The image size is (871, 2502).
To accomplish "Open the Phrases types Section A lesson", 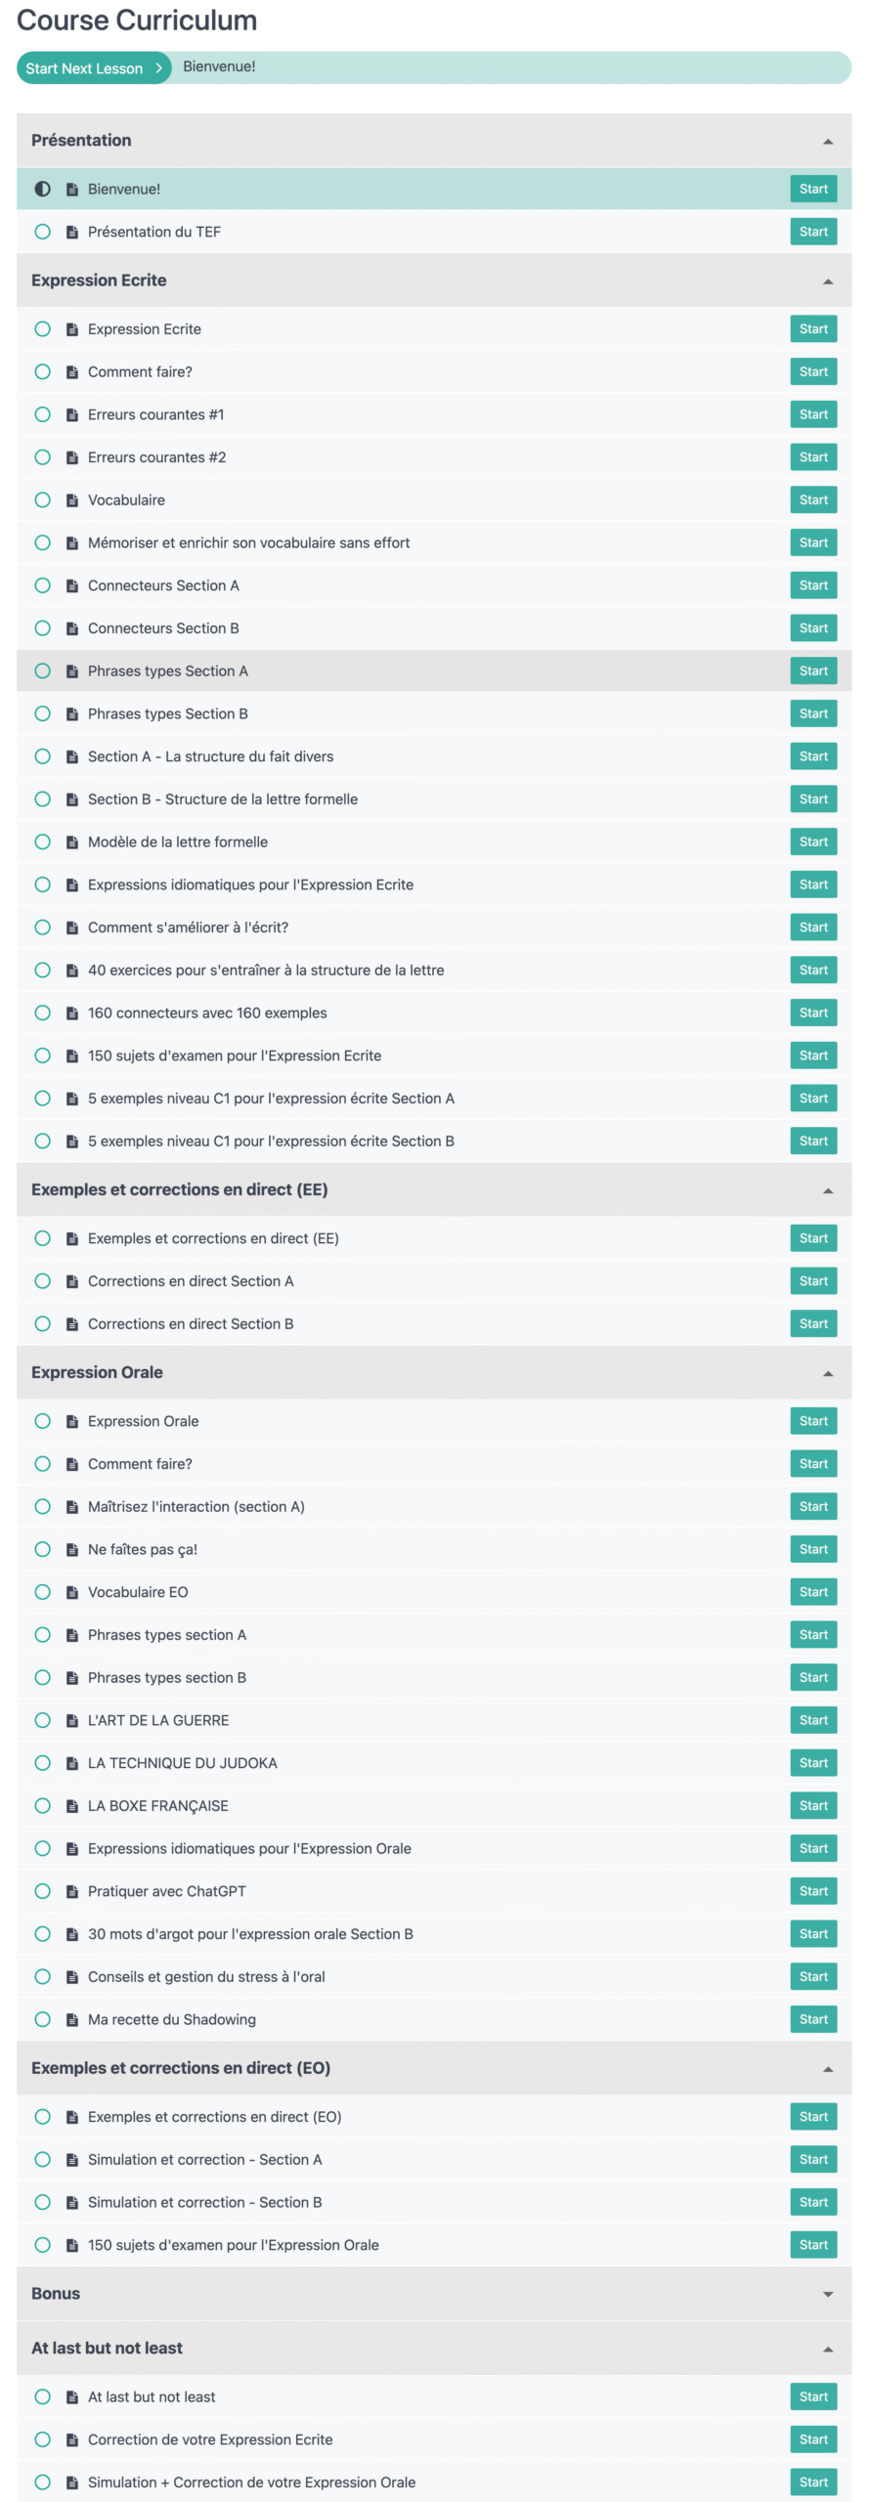I will coord(812,670).
